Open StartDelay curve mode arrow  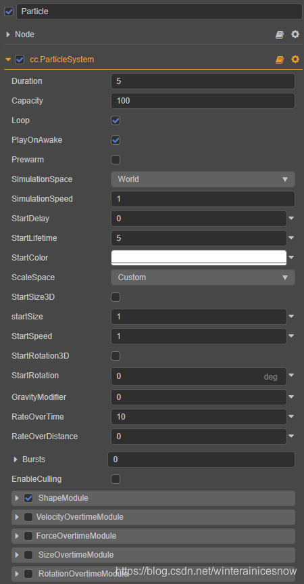(x=291, y=218)
